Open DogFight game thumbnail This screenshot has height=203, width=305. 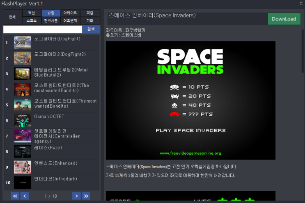23,43
